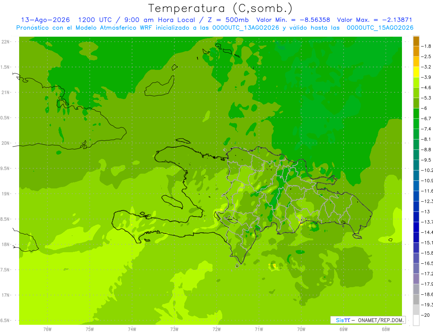Select the '13-Ago-2026' date text

tap(45, 20)
